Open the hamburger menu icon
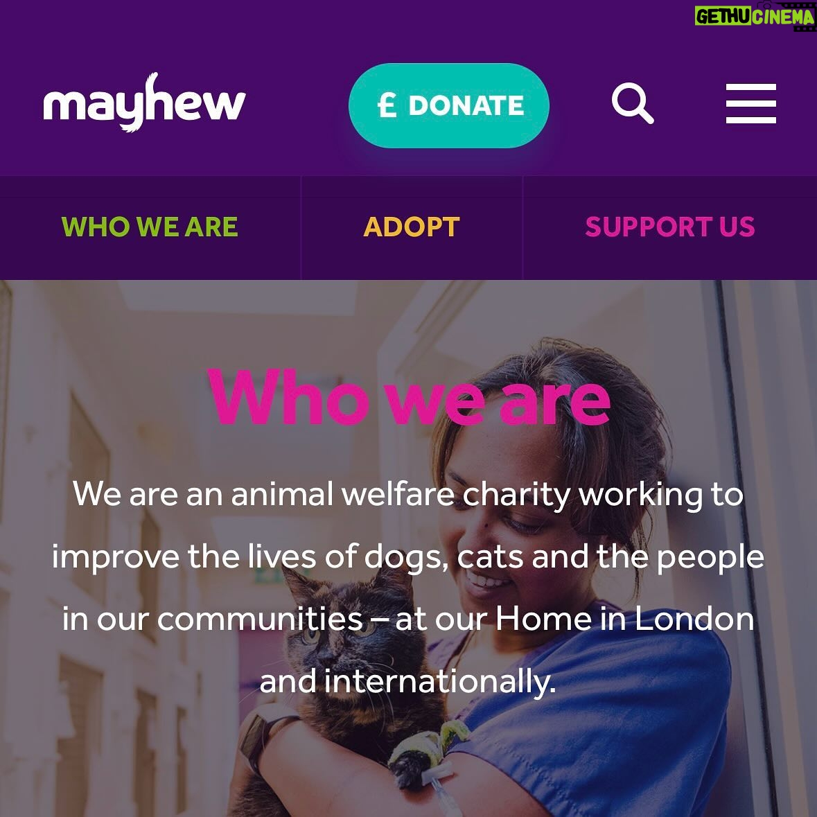817x817 pixels. (751, 103)
